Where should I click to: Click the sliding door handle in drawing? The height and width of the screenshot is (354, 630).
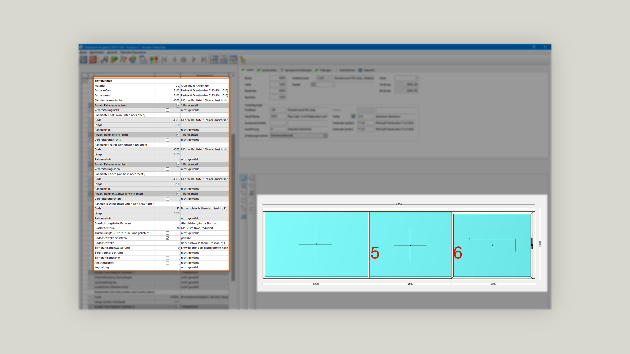click(532, 244)
